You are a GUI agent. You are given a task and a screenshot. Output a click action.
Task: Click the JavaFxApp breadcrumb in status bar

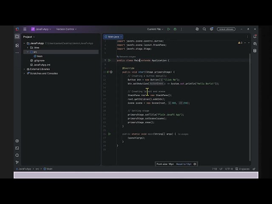pos(24,169)
